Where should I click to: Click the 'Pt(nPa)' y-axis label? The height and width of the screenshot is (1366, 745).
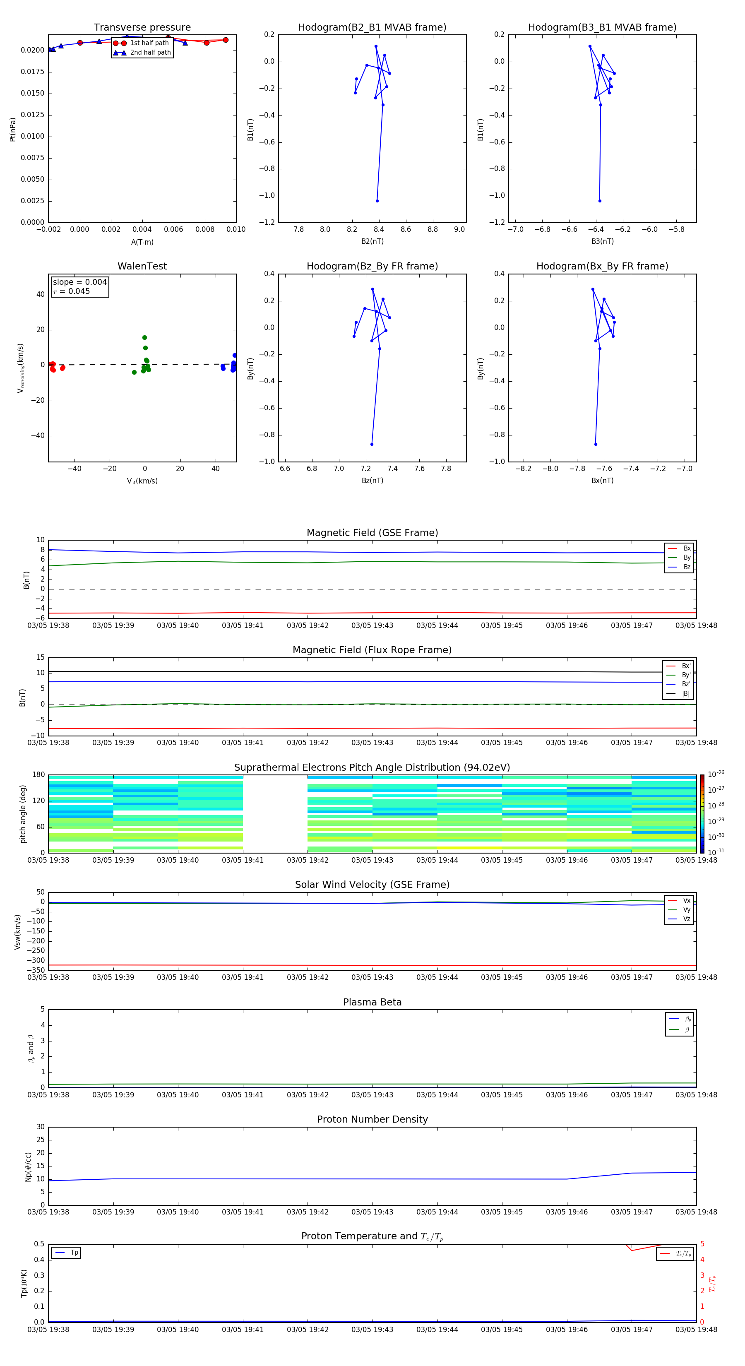(x=13, y=130)
